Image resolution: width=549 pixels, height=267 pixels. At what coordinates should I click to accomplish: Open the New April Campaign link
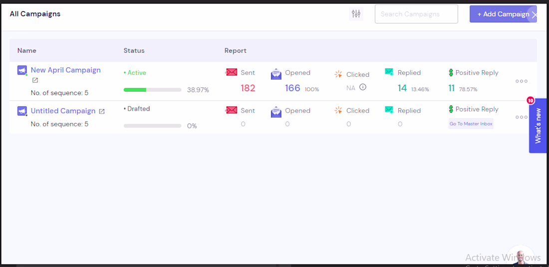pyautogui.click(x=65, y=70)
